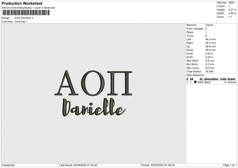
Task: Click the Wilcom brand entry
Action: 232,82
